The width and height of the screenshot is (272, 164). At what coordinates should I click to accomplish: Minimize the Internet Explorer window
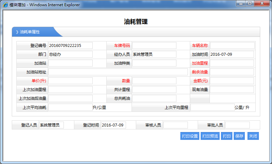point(242,4)
